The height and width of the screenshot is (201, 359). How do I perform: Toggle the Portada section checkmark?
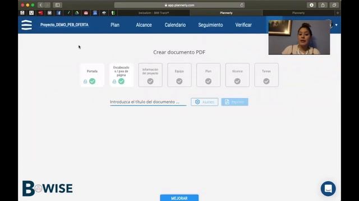pyautogui.click(x=92, y=81)
